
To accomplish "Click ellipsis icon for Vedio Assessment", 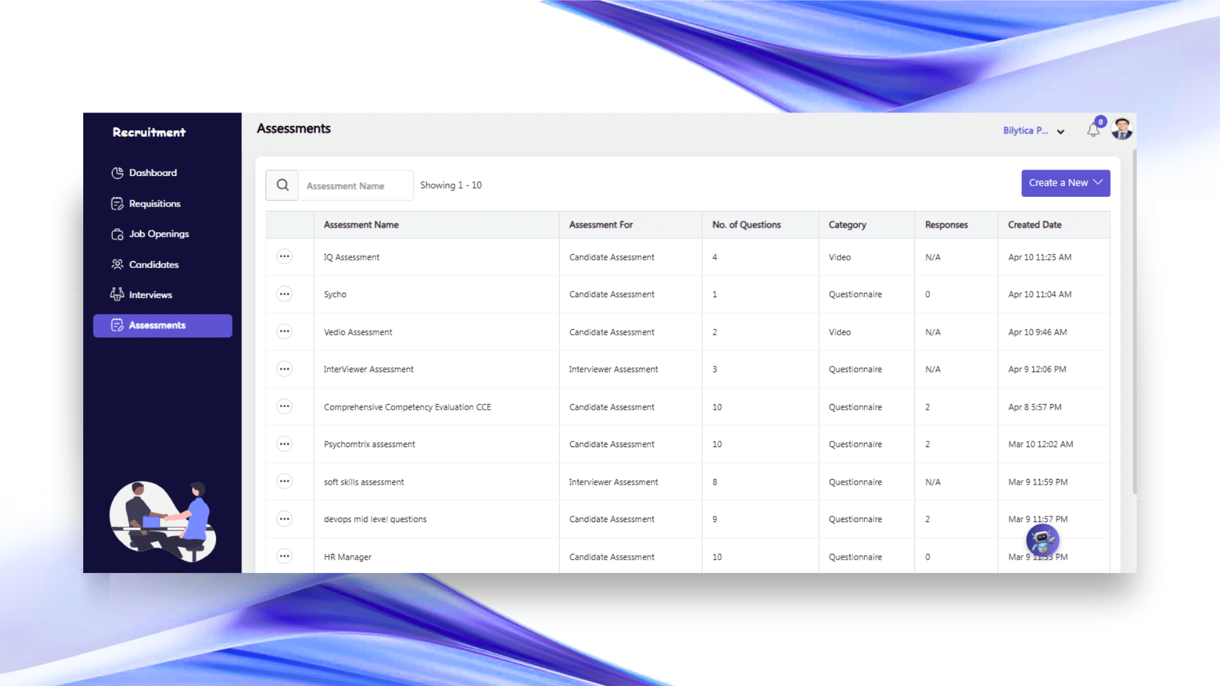I will click(x=284, y=332).
